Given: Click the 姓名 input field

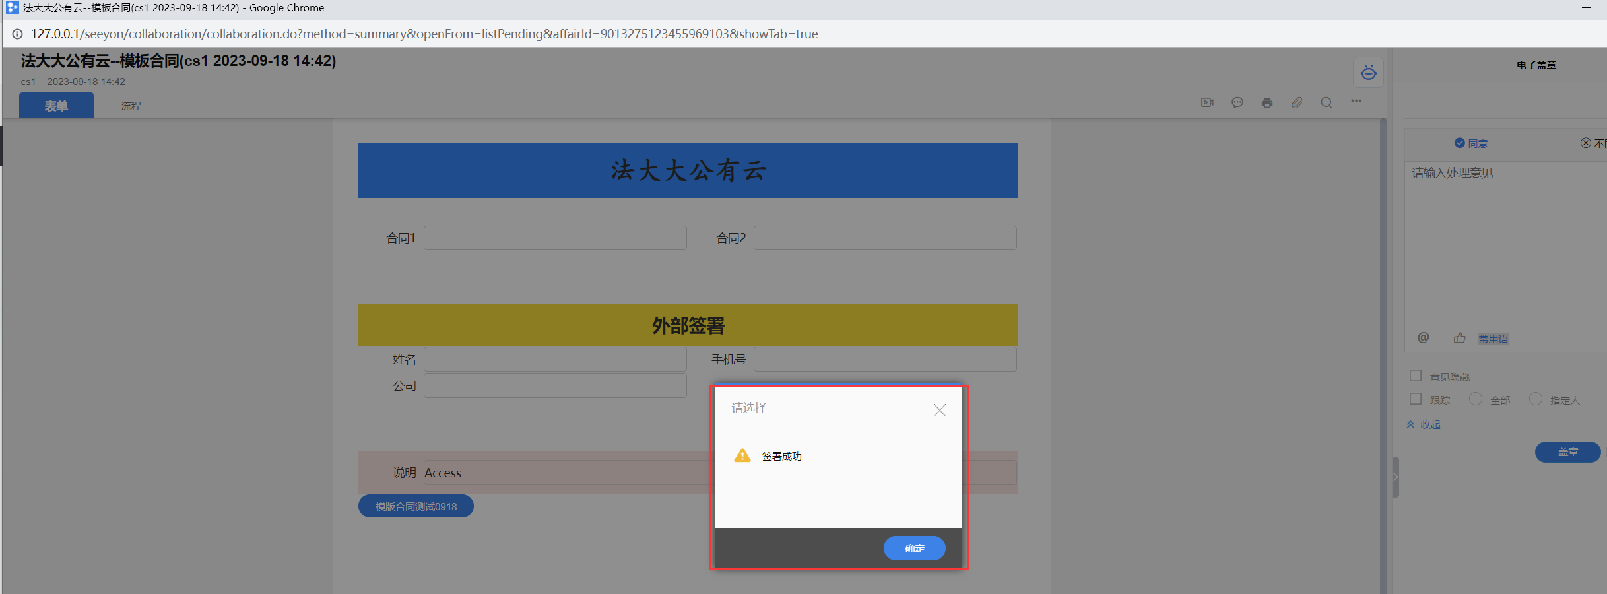Looking at the screenshot, I should click(555, 359).
